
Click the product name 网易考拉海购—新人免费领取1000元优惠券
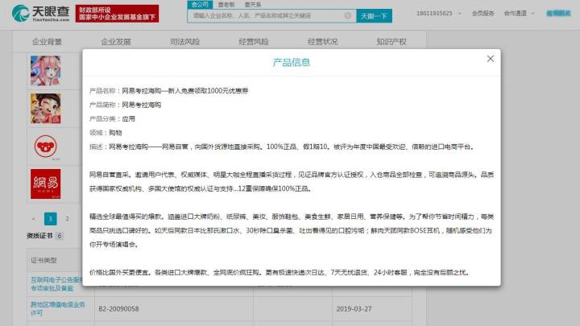pyautogui.click(x=185, y=91)
